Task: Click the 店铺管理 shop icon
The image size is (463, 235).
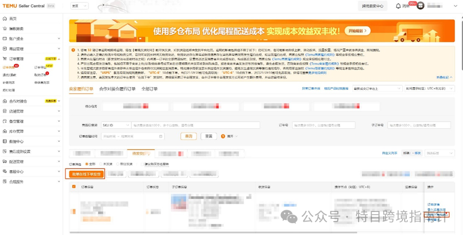Action: (x=4, y=111)
